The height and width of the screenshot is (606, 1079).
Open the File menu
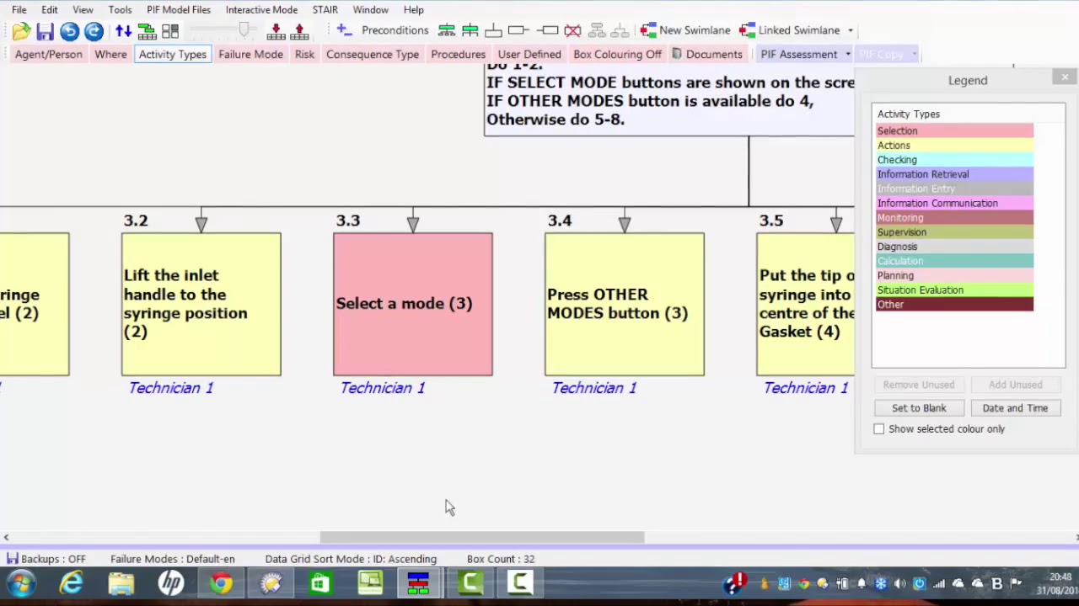19,9
